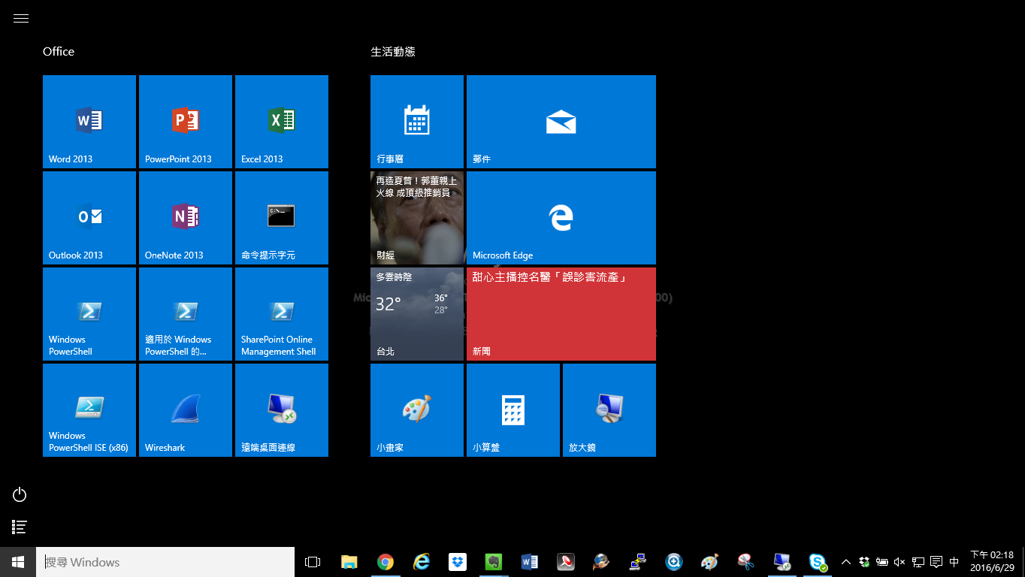The height and width of the screenshot is (577, 1025).
Task: Open Task View on the taskbar
Action: [313, 562]
